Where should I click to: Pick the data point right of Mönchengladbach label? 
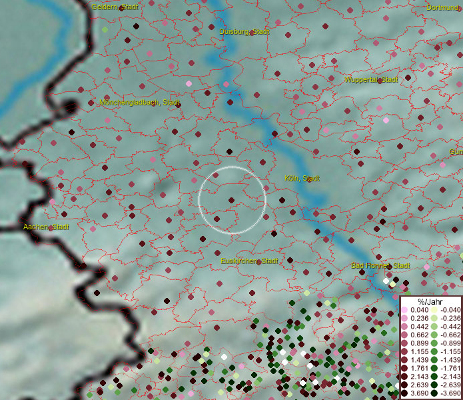click(178, 105)
